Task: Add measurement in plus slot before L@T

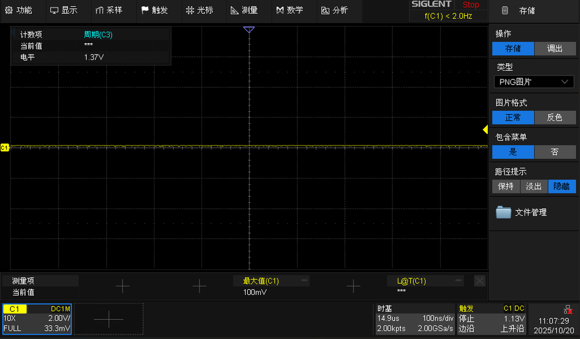Action: (x=353, y=286)
